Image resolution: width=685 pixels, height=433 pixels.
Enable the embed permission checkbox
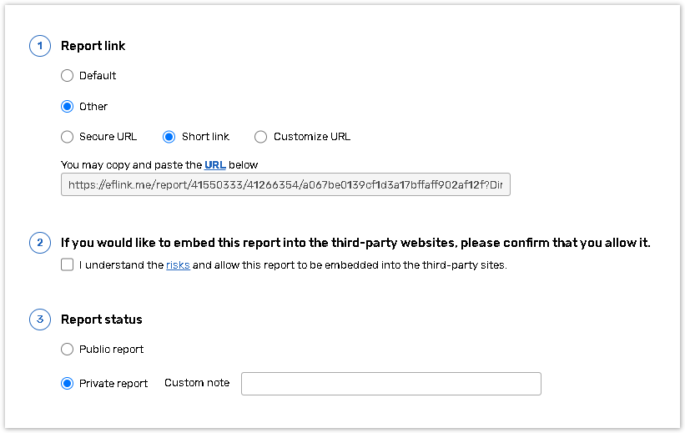pos(68,265)
